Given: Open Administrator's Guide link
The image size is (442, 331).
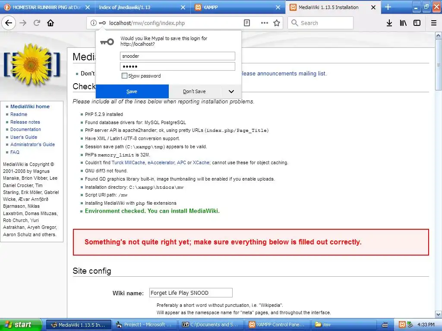Looking at the screenshot, I should click(x=33, y=144).
